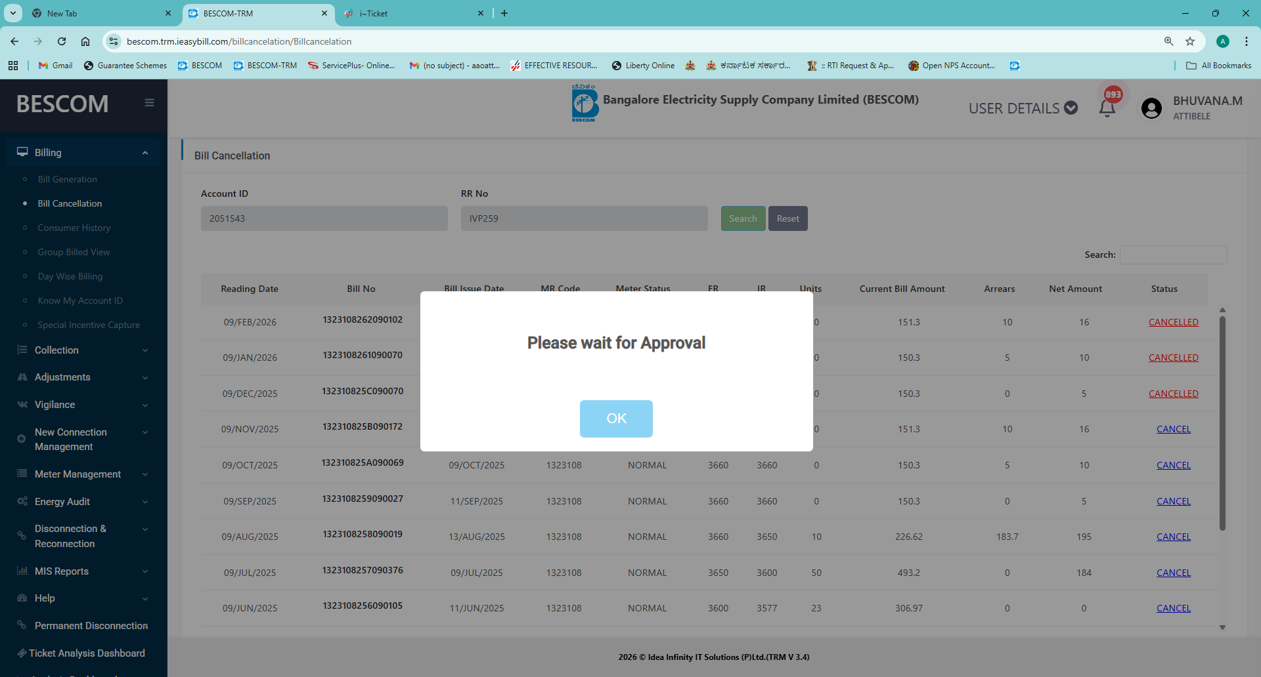The width and height of the screenshot is (1261, 677).
Task: Click the BHUVANA.M user avatar icon
Action: click(x=1151, y=108)
